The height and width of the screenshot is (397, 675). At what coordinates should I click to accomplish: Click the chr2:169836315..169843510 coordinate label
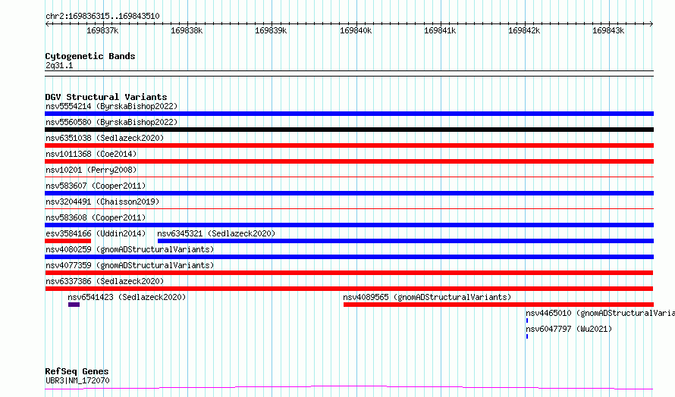click(x=102, y=16)
